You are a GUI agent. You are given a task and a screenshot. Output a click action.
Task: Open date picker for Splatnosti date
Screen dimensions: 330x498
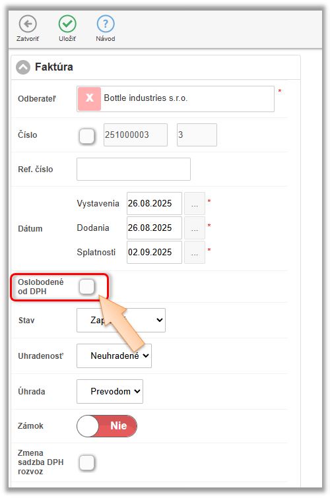[x=195, y=253]
